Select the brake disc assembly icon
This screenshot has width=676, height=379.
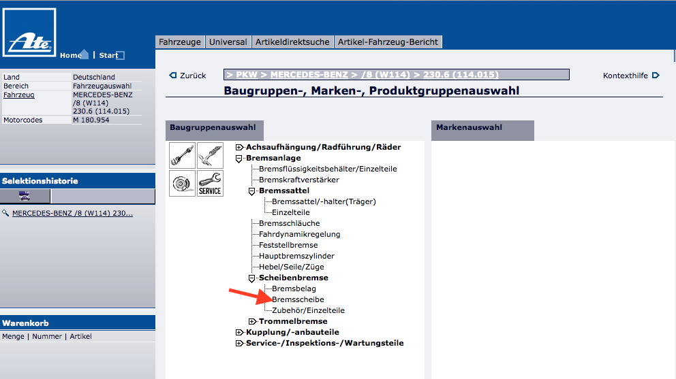[x=182, y=184]
